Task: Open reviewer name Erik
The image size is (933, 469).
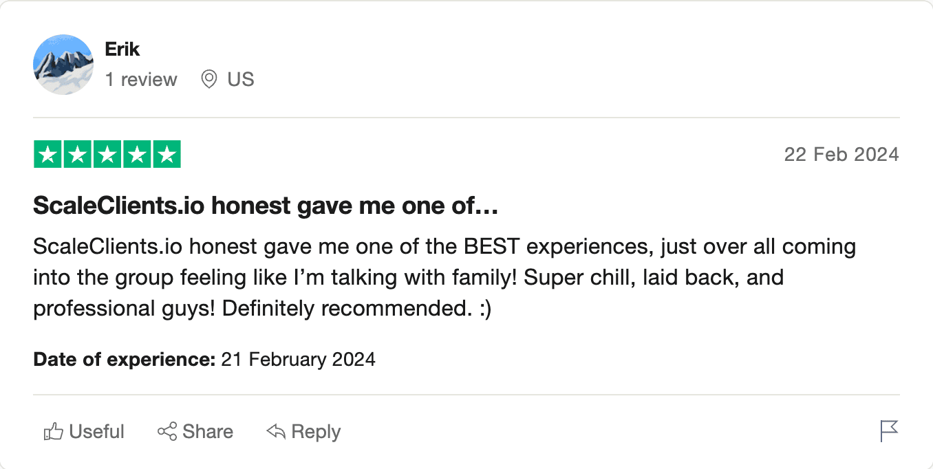Action: 122,50
